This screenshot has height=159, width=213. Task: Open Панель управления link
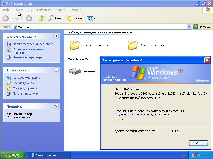pos(26,94)
